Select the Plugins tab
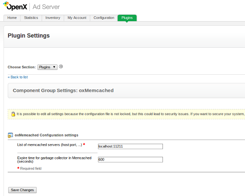Screen dimensions: 245x196 [127, 18]
